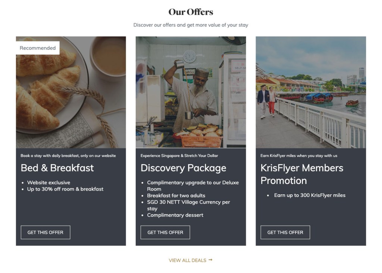Open the tea-pulling vendor photo

click(x=191, y=92)
